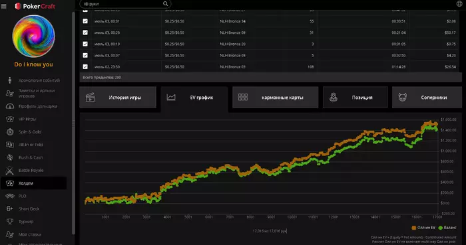Click the left sidebar vertical scrollbar
The image size is (466, 245).
tap(73, 123)
